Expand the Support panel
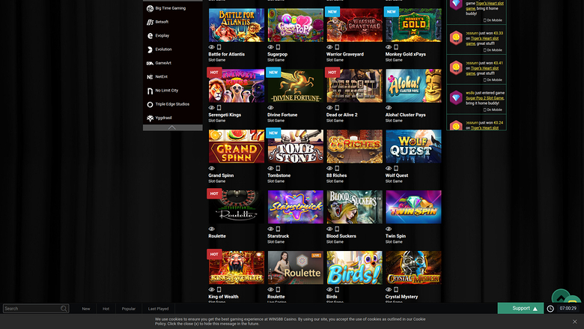 [x=520, y=308]
